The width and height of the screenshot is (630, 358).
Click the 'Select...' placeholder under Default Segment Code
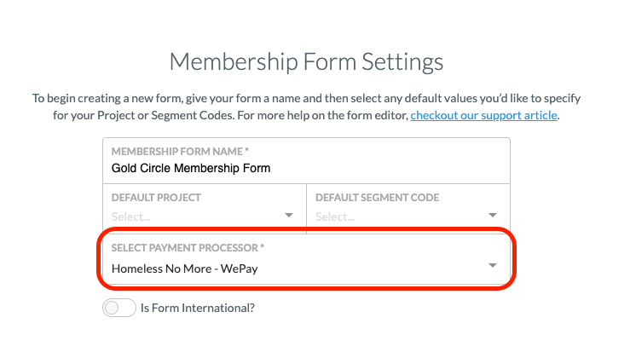pos(335,217)
